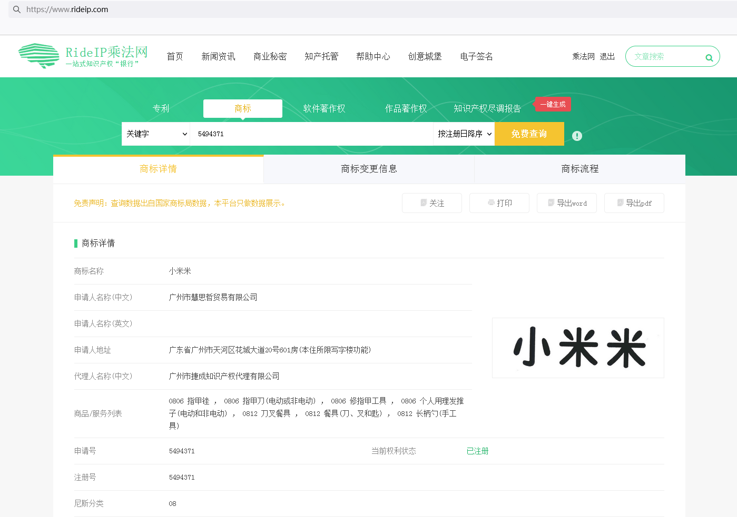Open the 帮助中心 menu item
The width and height of the screenshot is (737, 517).
coord(373,56)
